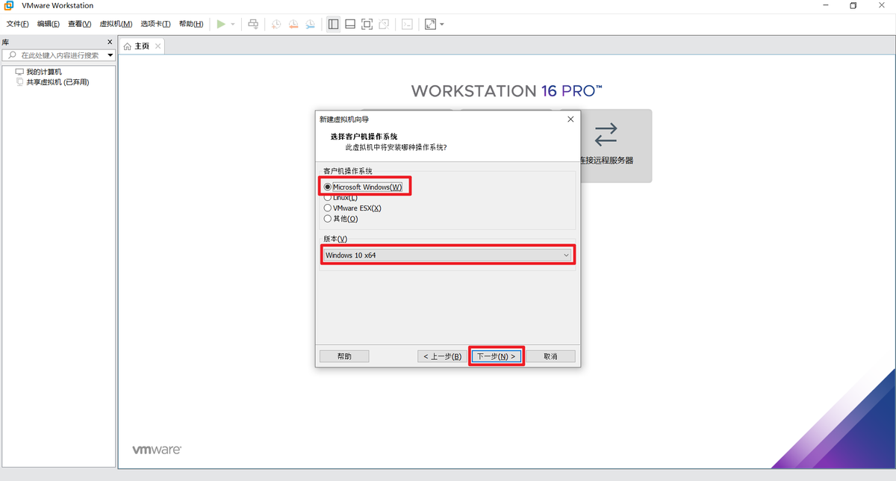Close the library panel with X
Image resolution: width=896 pixels, height=481 pixels.
pyautogui.click(x=110, y=43)
